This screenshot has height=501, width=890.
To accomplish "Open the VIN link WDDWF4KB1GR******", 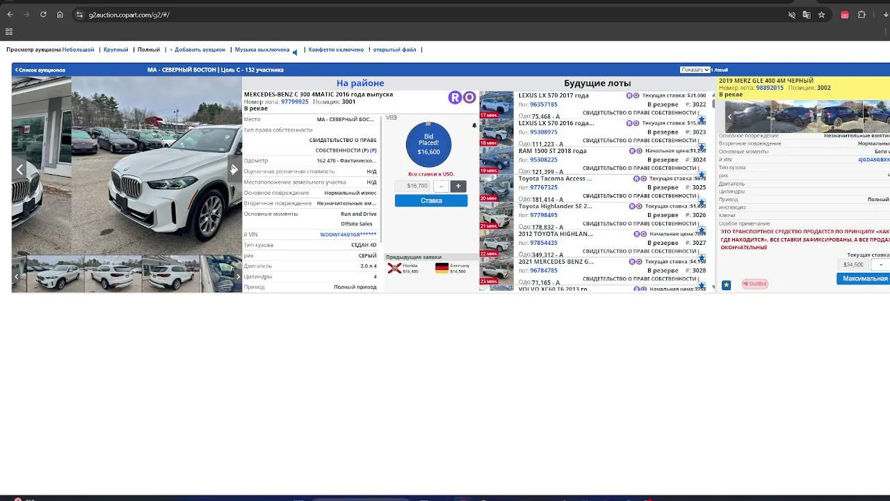I will [348, 234].
